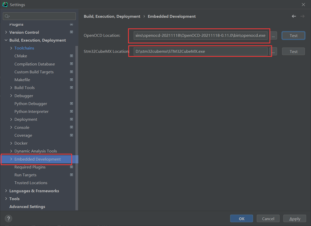
Task: Test the OpenOCD location
Action: coord(294,36)
